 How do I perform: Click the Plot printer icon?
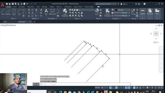[24, 4]
